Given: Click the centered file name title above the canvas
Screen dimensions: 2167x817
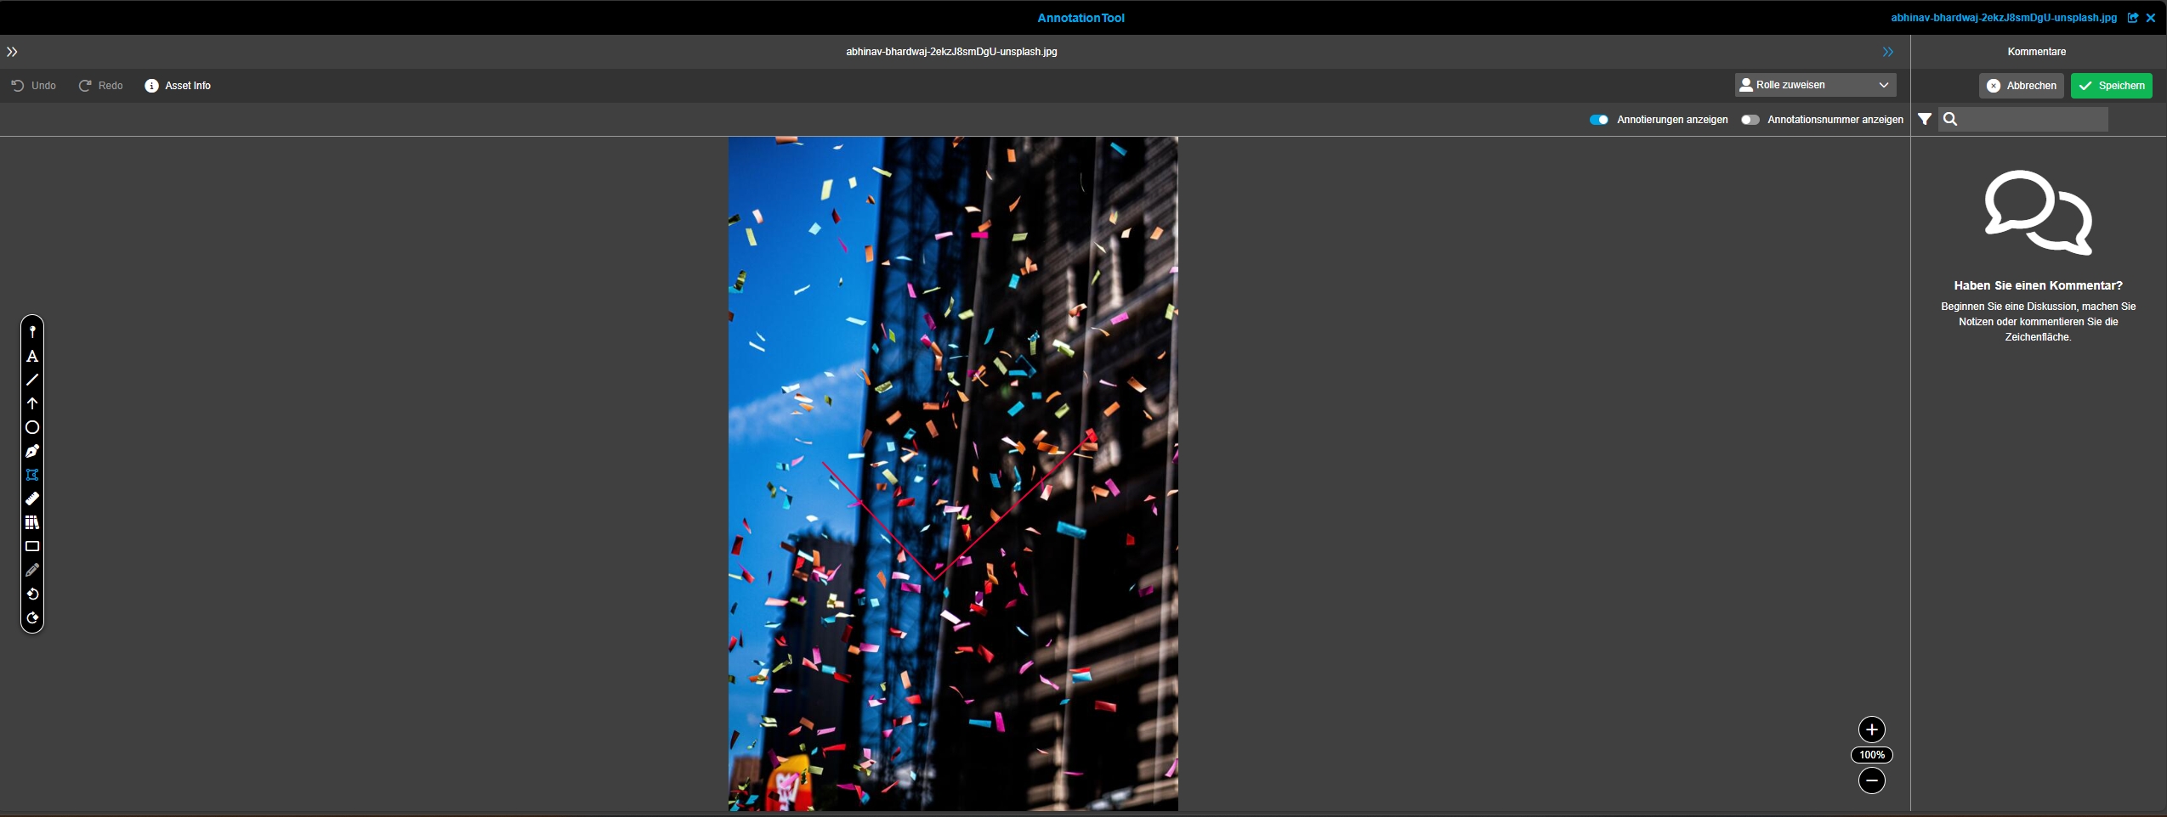Looking at the screenshot, I should pyautogui.click(x=951, y=52).
